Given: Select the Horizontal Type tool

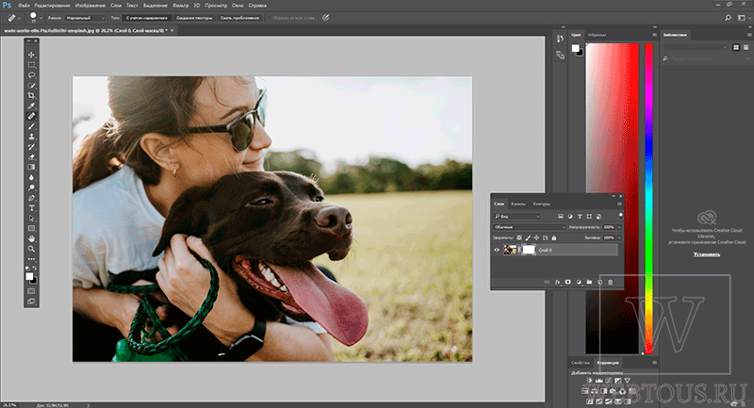Looking at the screenshot, I should point(31,208).
